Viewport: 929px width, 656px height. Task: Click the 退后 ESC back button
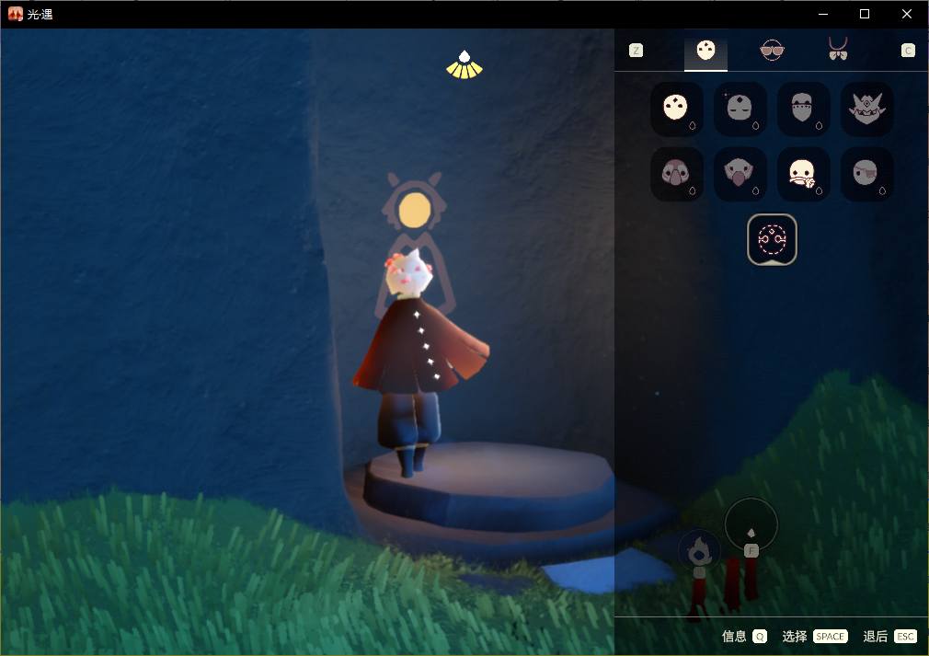[889, 637]
